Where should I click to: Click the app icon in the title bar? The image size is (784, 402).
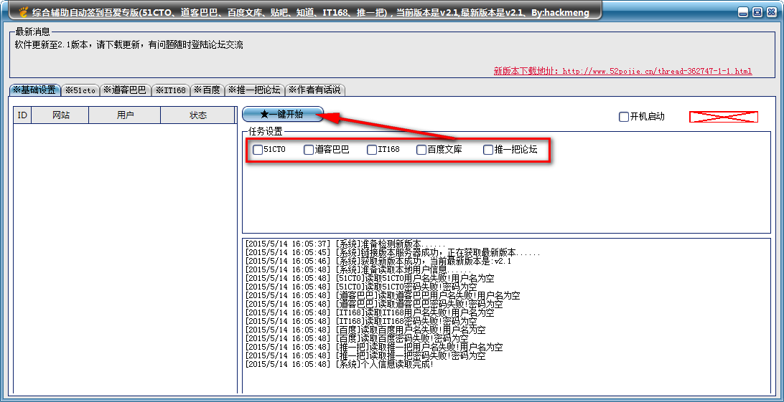(x=24, y=12)
